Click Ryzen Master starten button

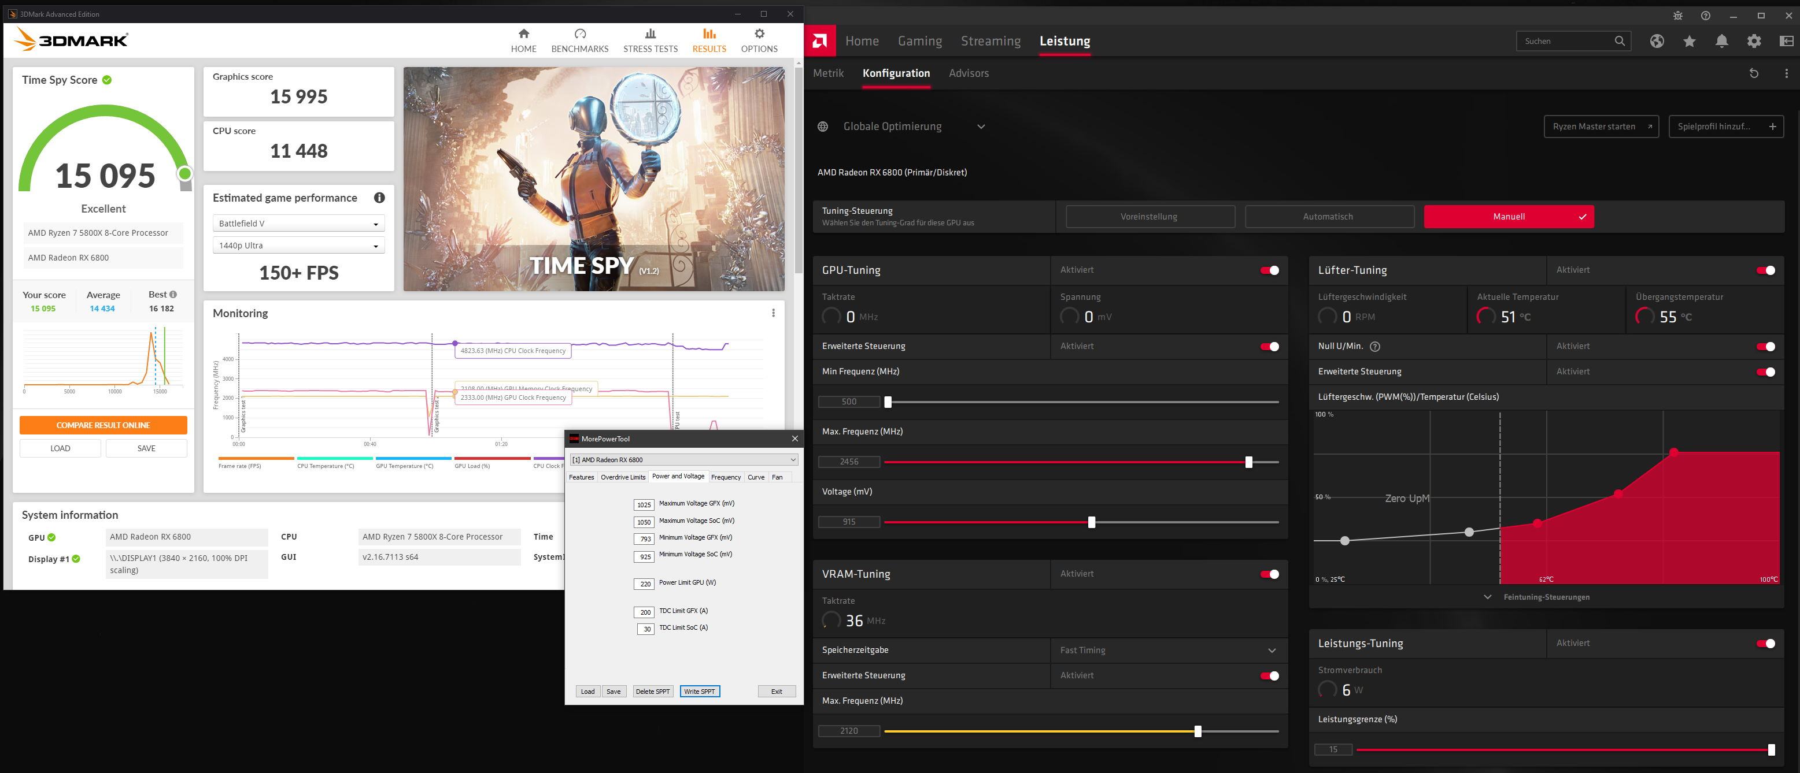1601,127
